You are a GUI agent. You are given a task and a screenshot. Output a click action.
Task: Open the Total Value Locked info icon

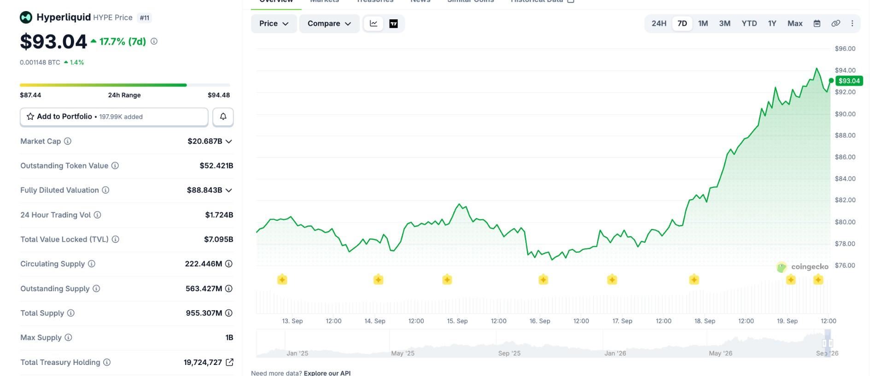pos(116,239)
